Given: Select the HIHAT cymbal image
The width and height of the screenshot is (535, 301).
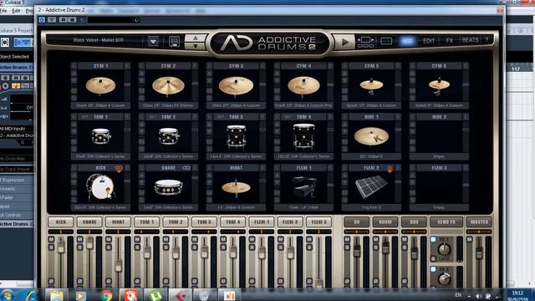Looking at the screenshot, I should (x=236, y=187).
